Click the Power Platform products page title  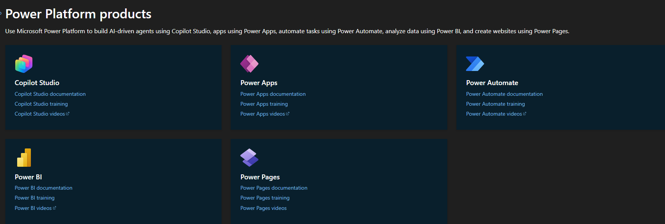point(78,14)
